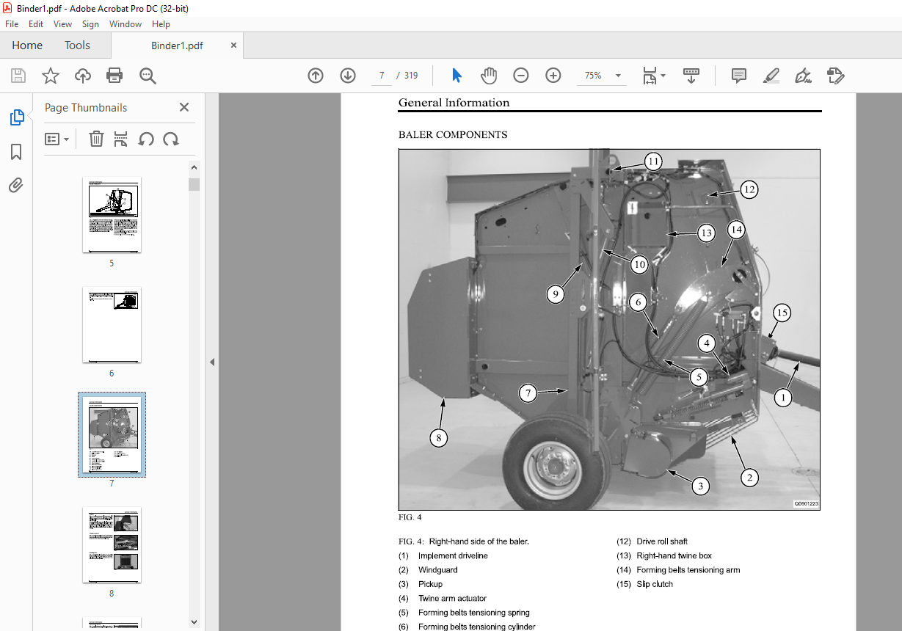The width and height of the screenshot is (902, 631).
Task: Open the Attachments paperclip panel
Action: (x=16, y=185)
